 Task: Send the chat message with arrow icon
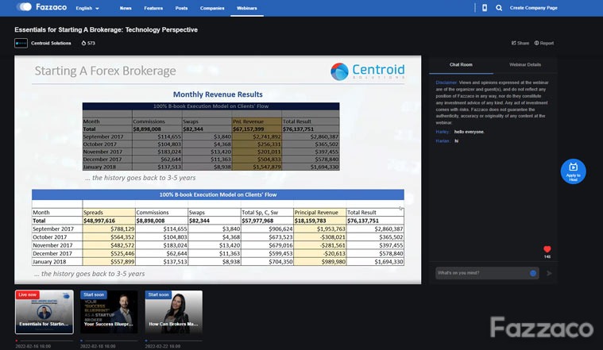(549, 273)
